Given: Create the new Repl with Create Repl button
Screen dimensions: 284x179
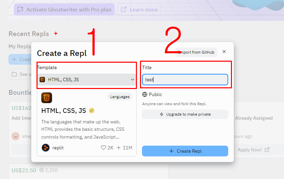Looking at the screenshot, I should click(x=185, y=151).
